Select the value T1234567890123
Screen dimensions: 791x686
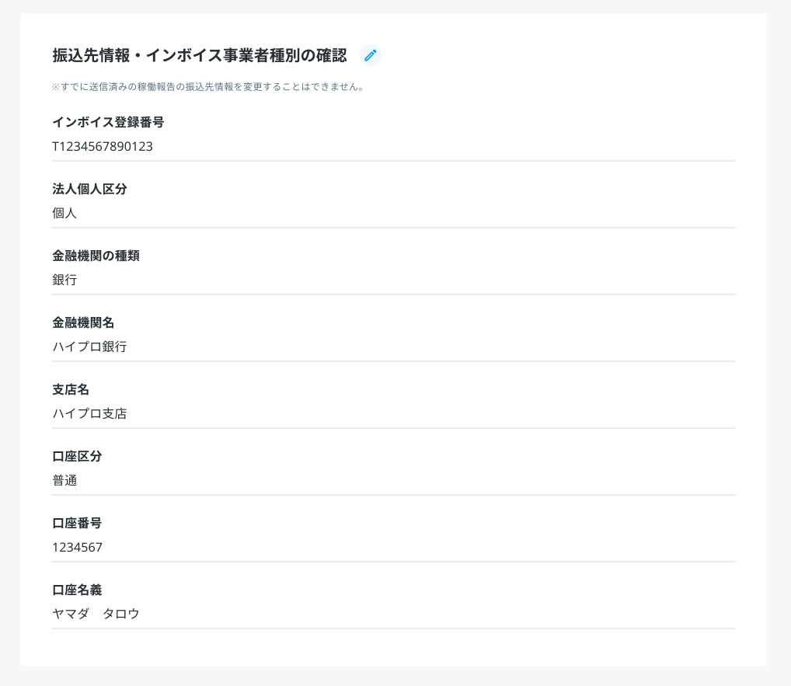tap(103, 146)
